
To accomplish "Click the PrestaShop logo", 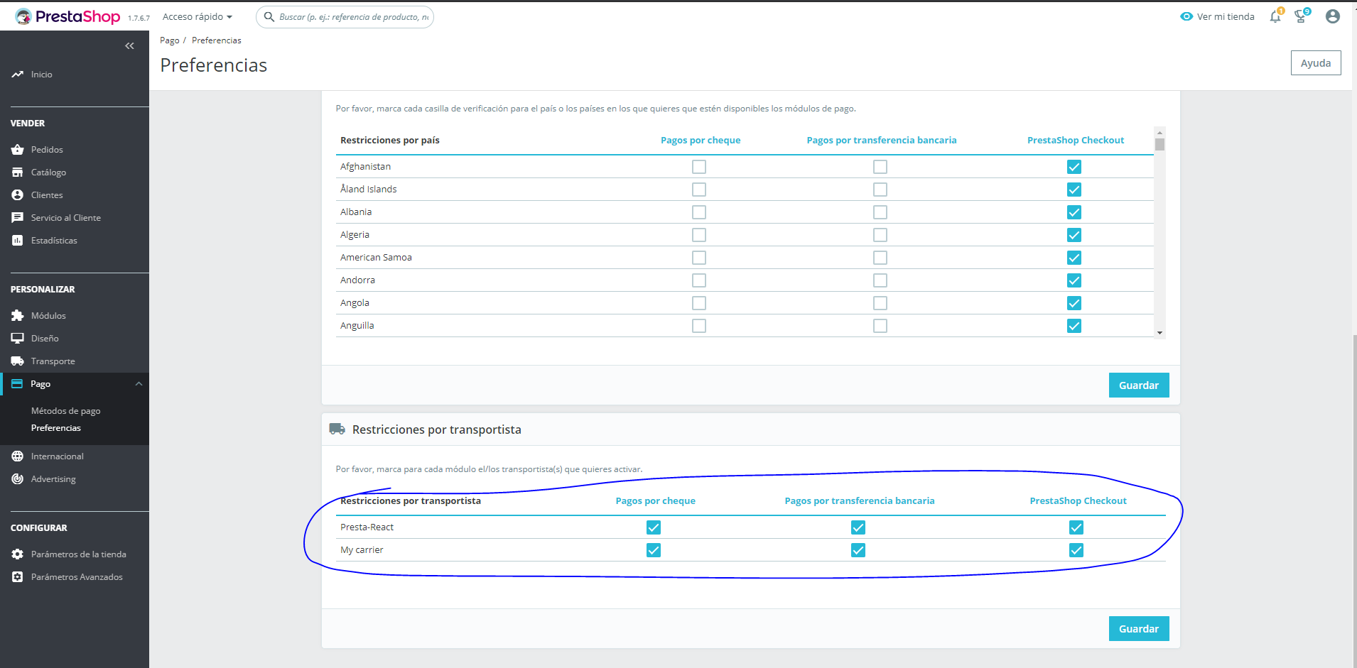I will point(67,16).
